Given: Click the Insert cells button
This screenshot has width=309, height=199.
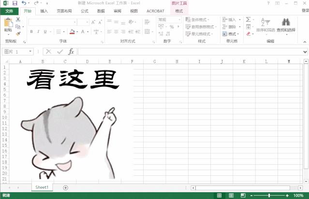Looking at the screenshot, I should [229, 19].
